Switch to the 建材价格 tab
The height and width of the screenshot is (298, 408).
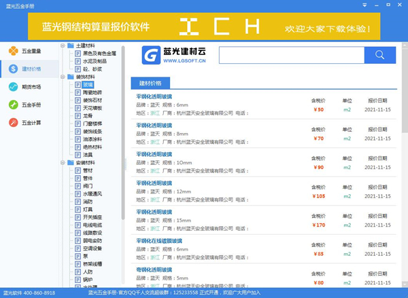click(x=150, y=83)
